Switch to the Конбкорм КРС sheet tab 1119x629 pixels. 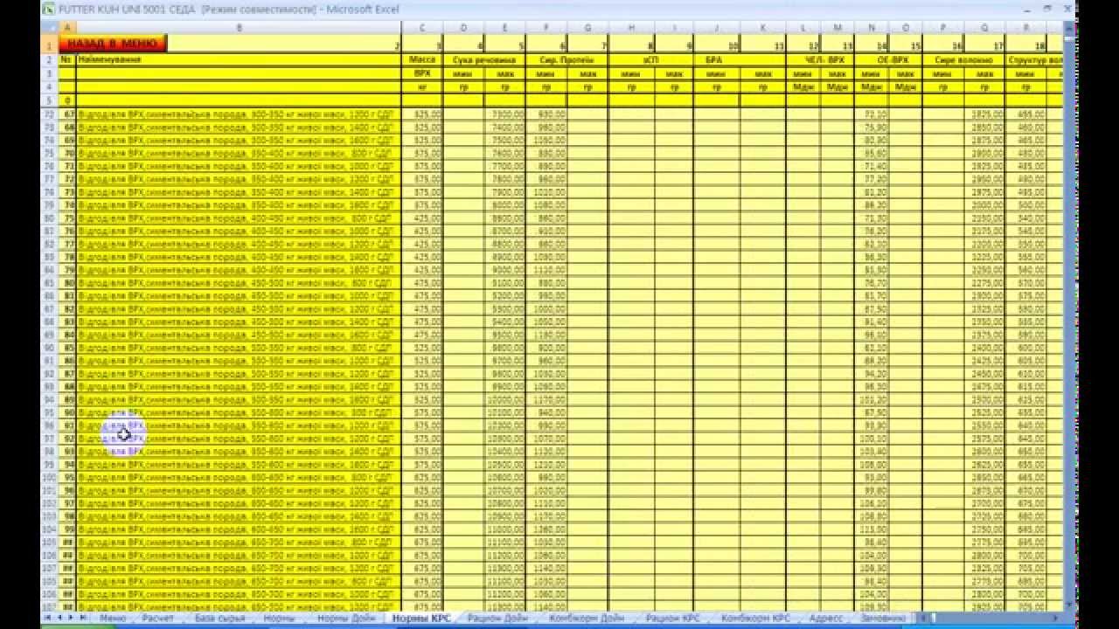[x=755, y=618]
